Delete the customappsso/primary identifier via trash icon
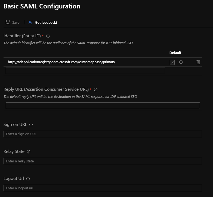The height and width of the screenshot is (197, 213). [198, 62]
